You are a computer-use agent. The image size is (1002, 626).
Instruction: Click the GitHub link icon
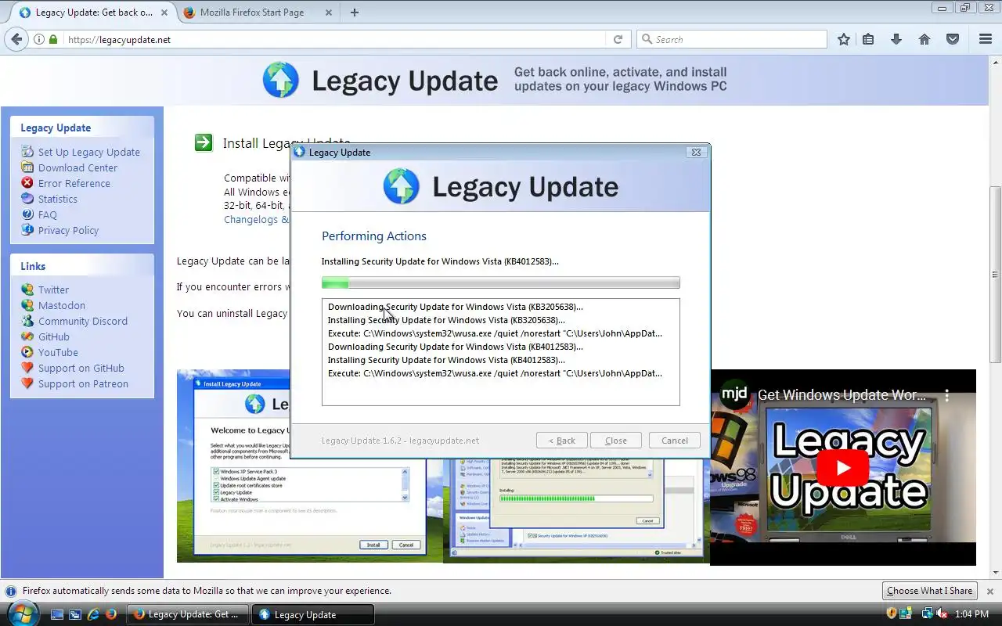tap(27, 336)
